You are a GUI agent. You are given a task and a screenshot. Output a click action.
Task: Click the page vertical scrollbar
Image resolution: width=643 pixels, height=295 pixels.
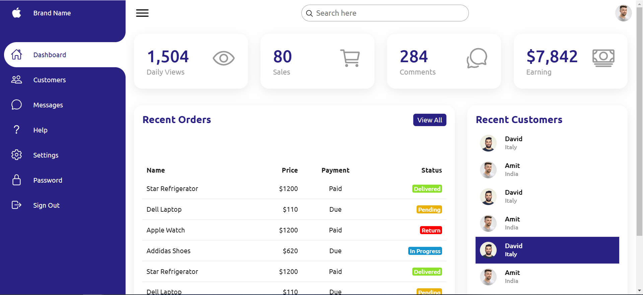pyautogui.click(x=639, y=120)
